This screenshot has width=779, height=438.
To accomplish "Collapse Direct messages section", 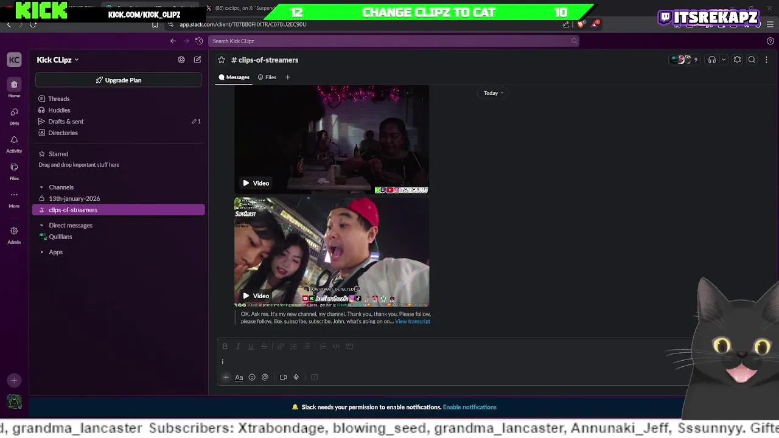I will click(x=42, y=225).
